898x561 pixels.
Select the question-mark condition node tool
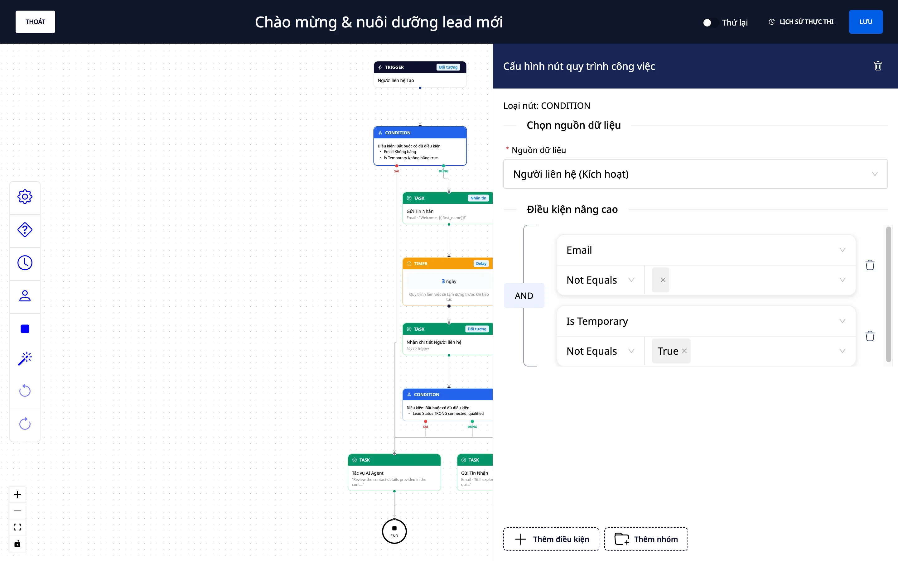click(x=25, y=230)
